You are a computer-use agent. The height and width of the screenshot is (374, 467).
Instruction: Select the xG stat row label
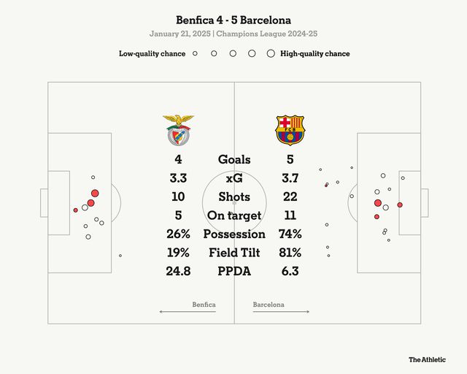[234, 178]
